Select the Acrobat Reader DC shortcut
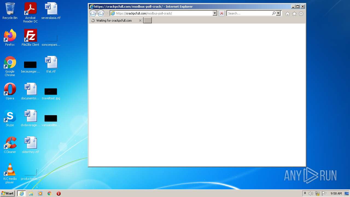 (30, 13)
